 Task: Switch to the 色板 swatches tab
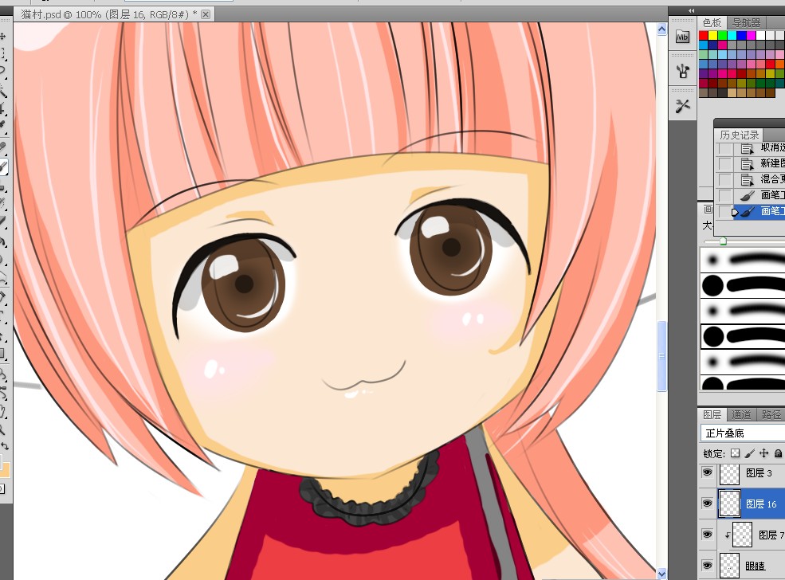(712, 22)
